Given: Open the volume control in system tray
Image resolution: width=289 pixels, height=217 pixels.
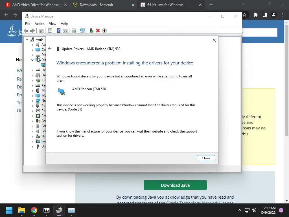Looking at the screenshot, I should coord(254,210).
